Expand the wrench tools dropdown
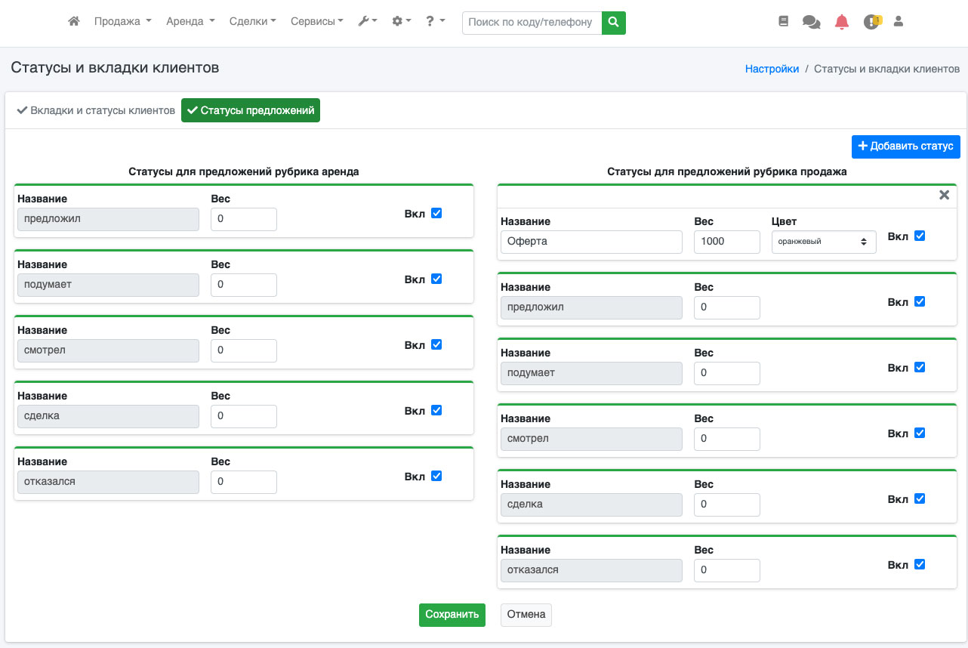Viewport: 968px width, 648px height. pos(367,22)
